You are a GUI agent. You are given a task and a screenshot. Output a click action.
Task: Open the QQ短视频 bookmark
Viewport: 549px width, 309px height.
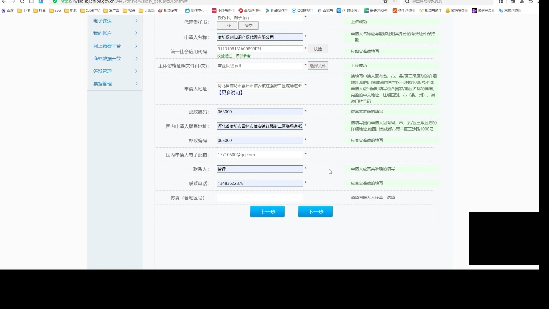302,11
